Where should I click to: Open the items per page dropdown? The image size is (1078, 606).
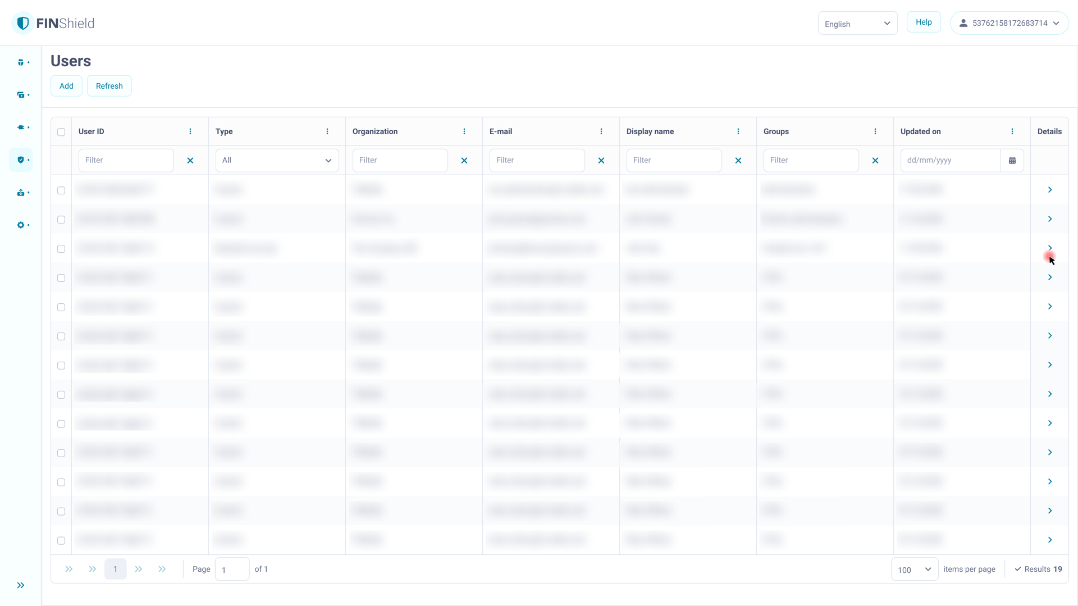point(914,569)
